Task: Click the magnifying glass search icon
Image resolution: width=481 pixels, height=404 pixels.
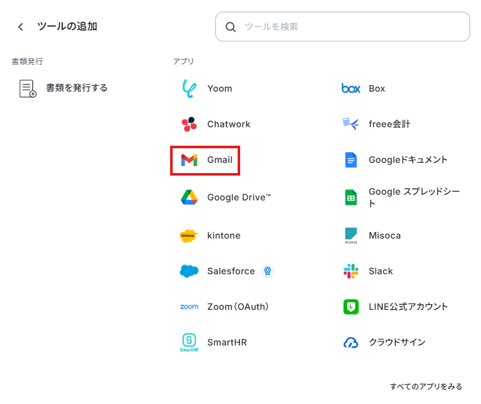Action: [x=231, y=27]
